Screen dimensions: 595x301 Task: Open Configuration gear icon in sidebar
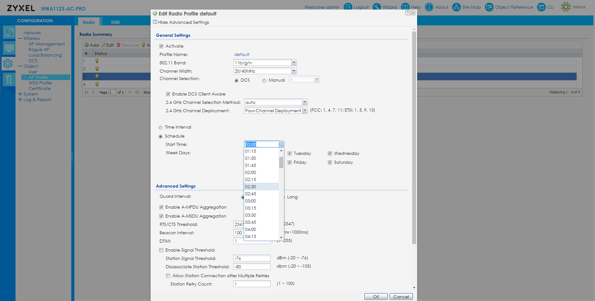[8, 64]
